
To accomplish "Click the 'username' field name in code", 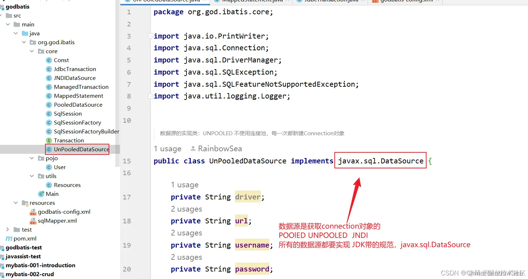I will point(252,245).
